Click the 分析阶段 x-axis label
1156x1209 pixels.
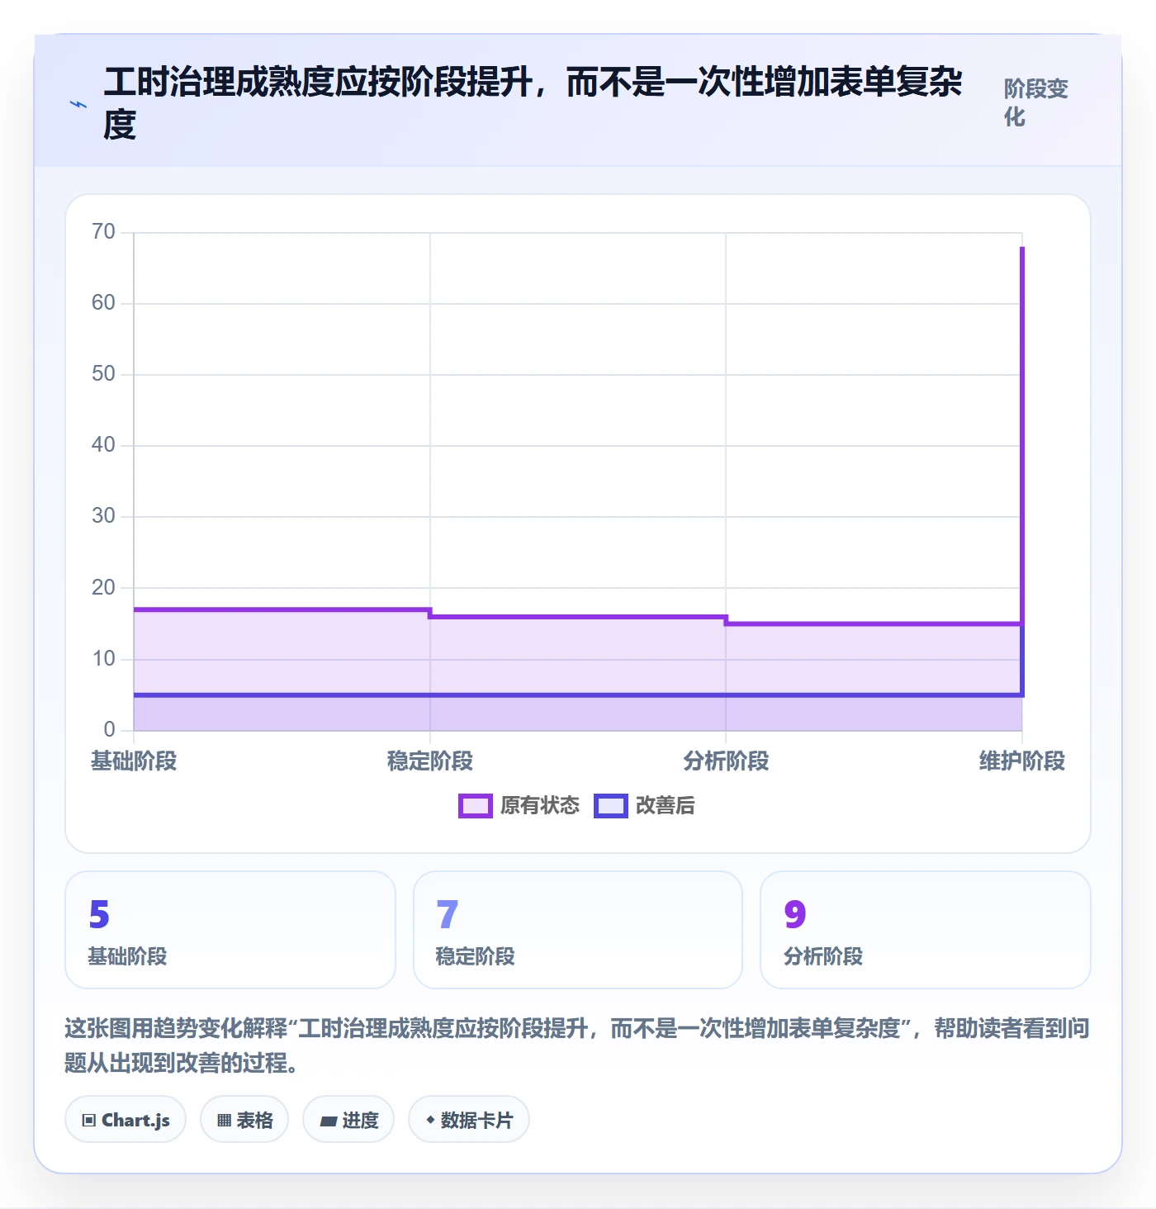(x=726, y=761)
